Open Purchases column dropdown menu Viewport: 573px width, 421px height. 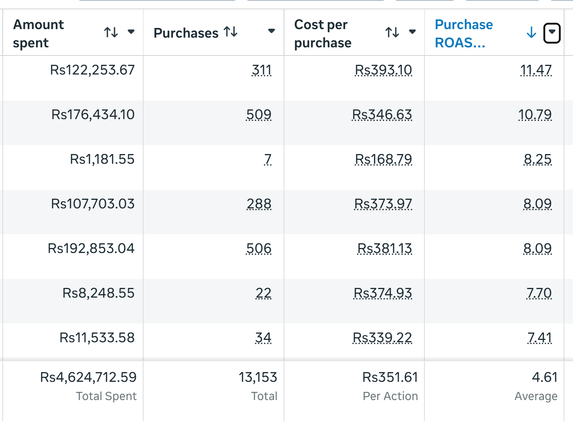tap(272, 31)
